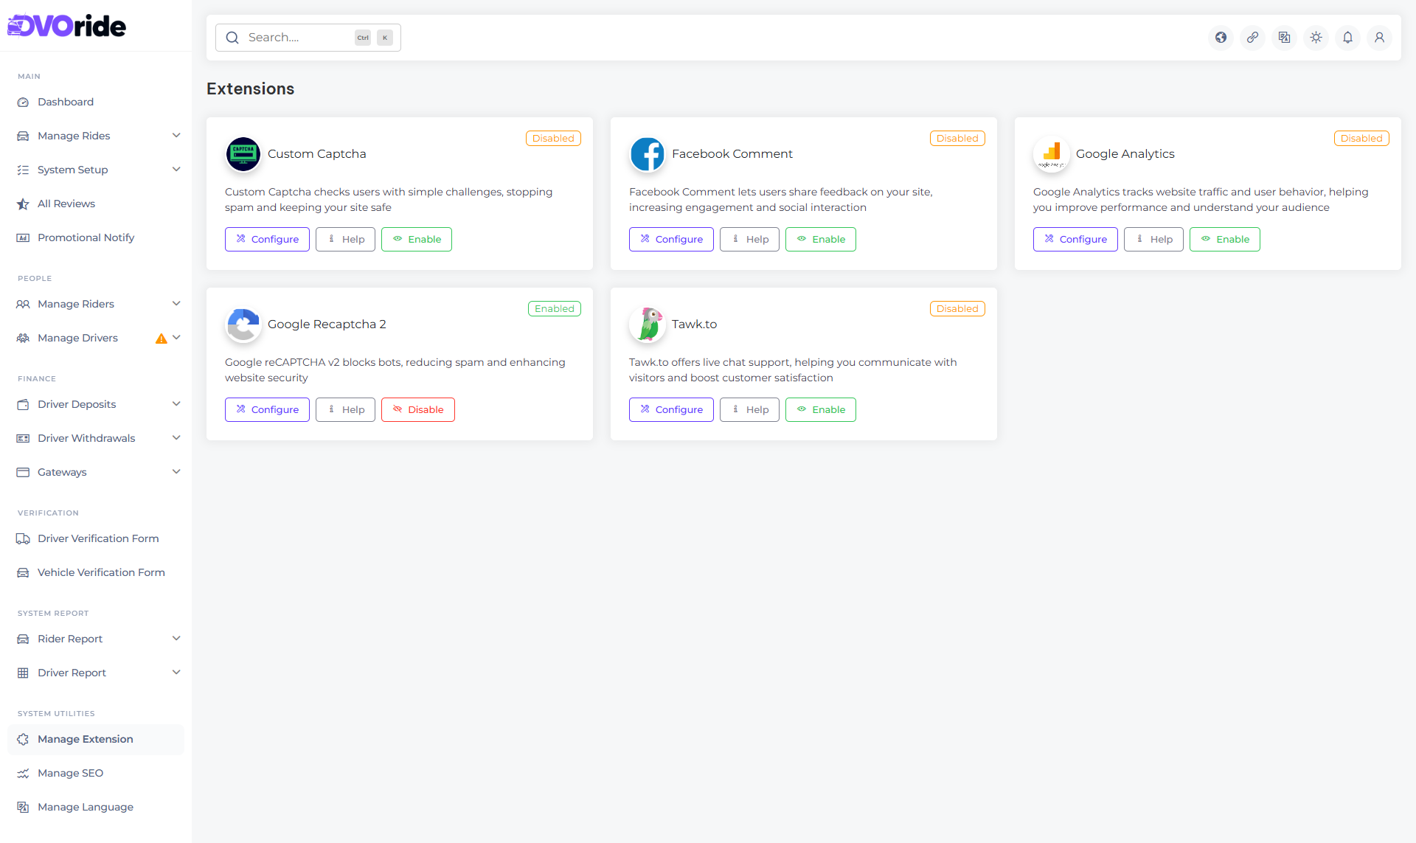Click the user profile icon in the header
1416x843 pixels.
tap(1379, 37)
